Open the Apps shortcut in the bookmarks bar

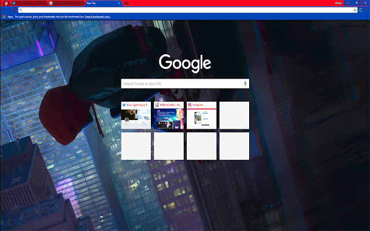8,17
